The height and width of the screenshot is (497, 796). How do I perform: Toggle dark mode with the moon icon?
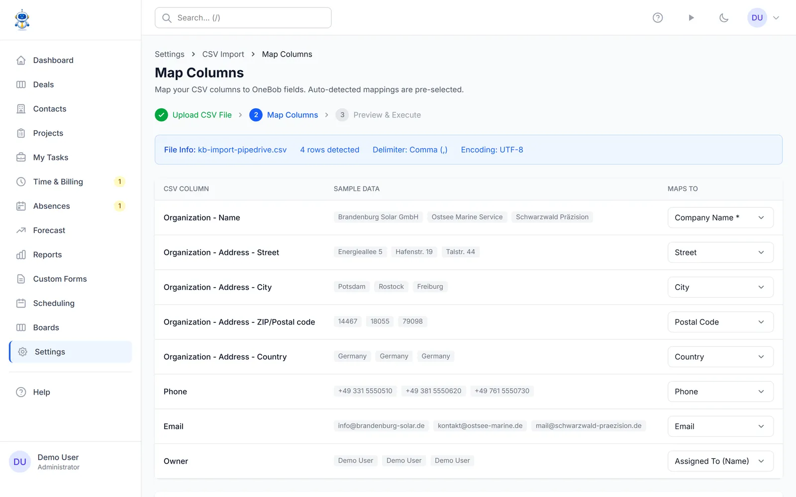tap(724, 18)
